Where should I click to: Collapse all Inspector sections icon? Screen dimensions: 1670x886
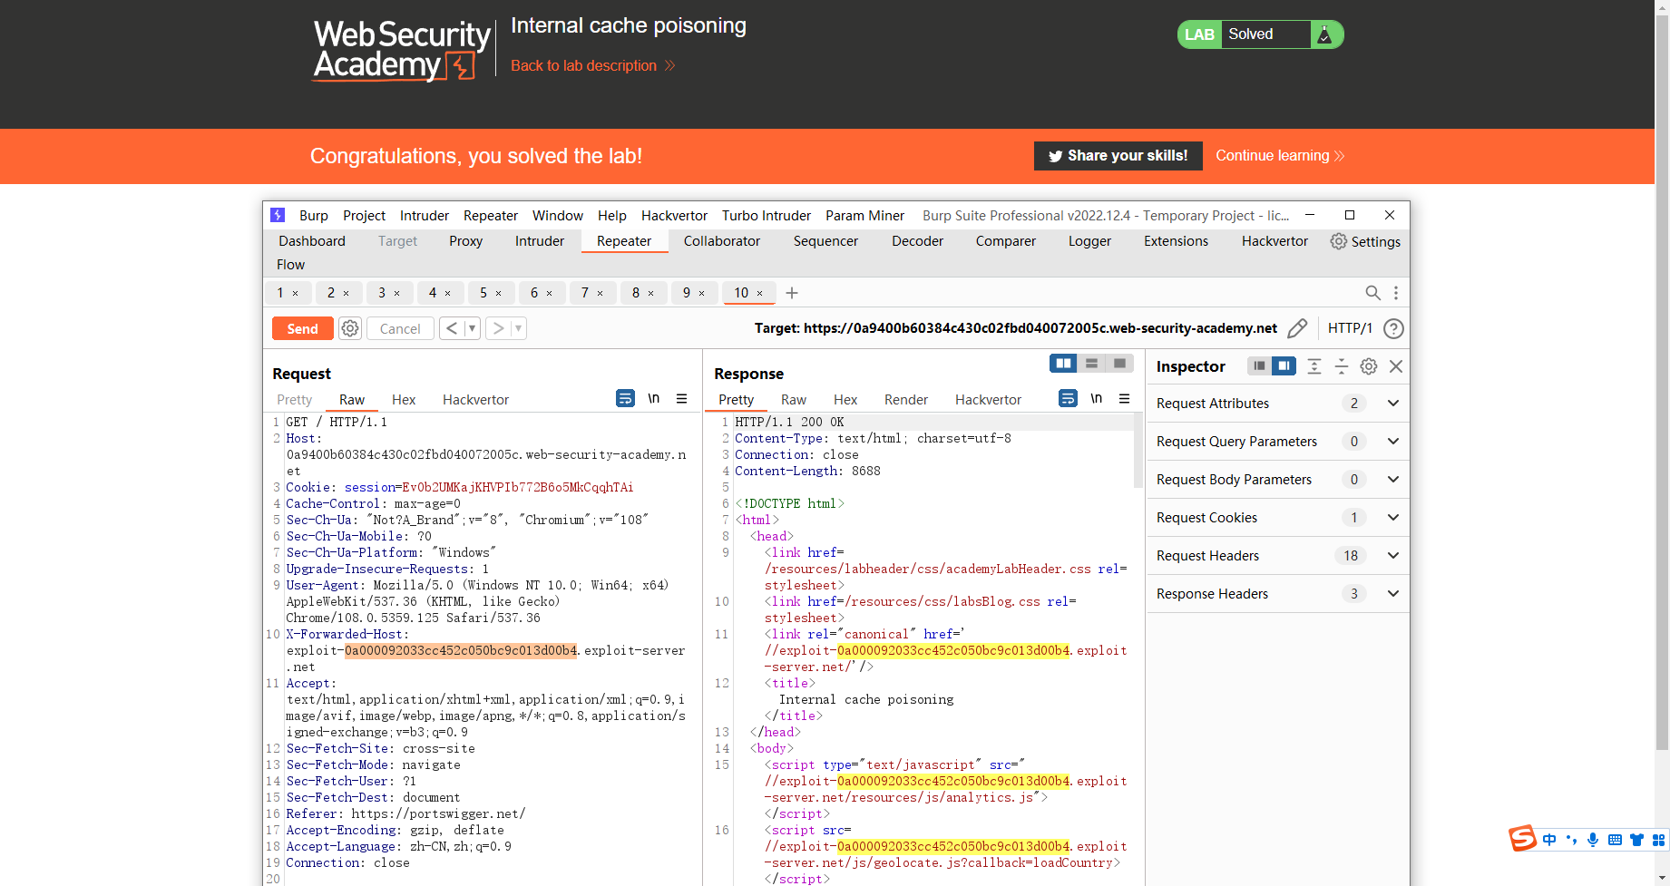click(x=1341, y=366)
